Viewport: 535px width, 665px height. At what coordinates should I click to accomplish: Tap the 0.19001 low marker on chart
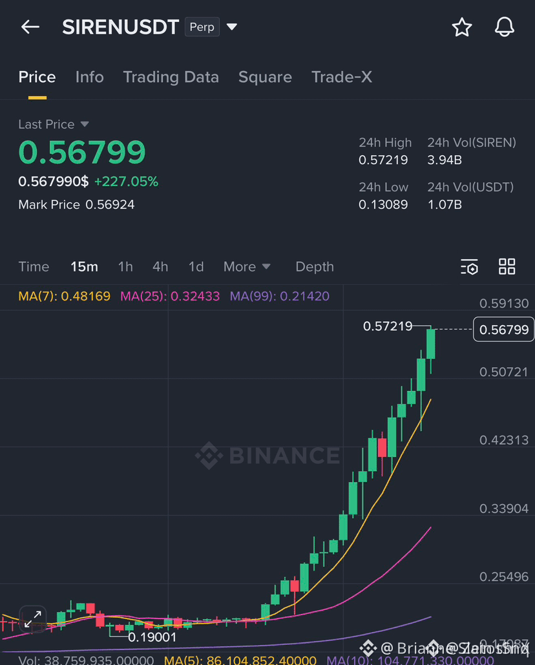coord(152,637)
